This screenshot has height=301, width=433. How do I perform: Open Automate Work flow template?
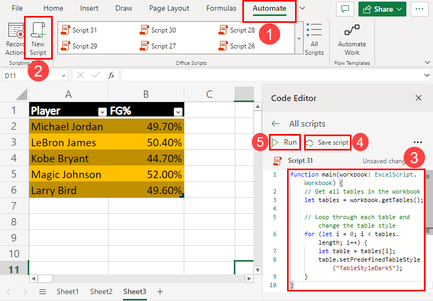coord(352,39)
